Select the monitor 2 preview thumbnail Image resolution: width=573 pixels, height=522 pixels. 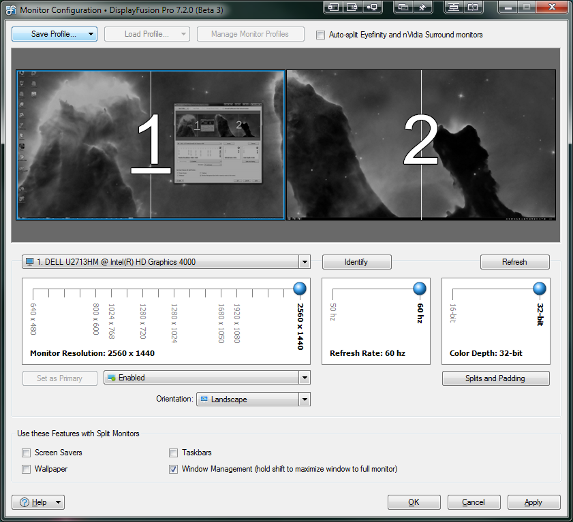click(x=421, y=144)
